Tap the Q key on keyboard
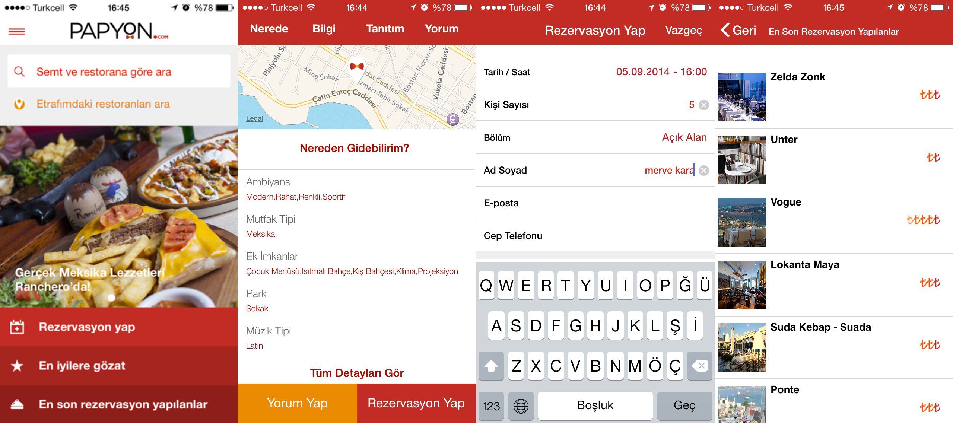Image resolution: width=953 pixels, height=423 pixels. (486, 286)
